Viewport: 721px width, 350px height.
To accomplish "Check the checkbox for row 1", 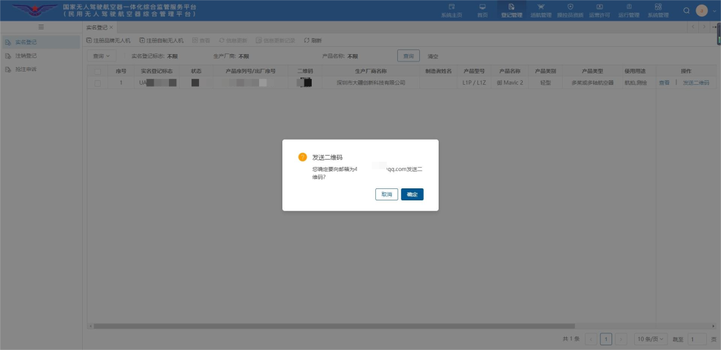I will pos(97,83).
